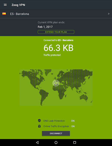Click the Online Traffic Encryption lock icon
This screenshot has height=146, width=112.
(39, 126)
